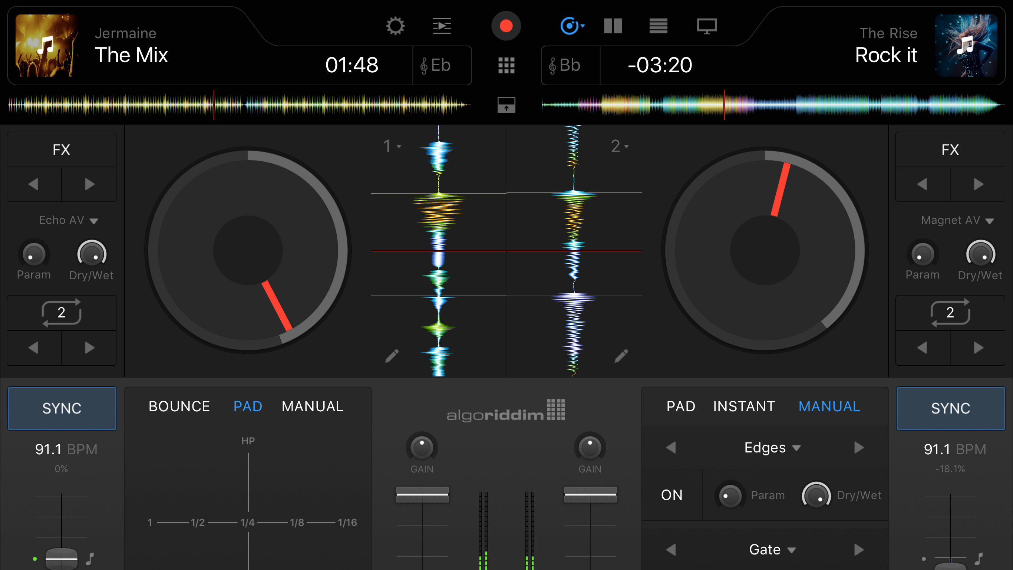This screenshot has height=570, width=1013.
Task: Select previous effect in left FX panel
Action: pyautogui.click(x=34, y=184)
